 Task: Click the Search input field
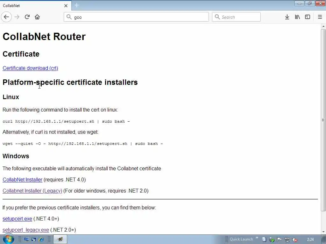tap(236, 17)
